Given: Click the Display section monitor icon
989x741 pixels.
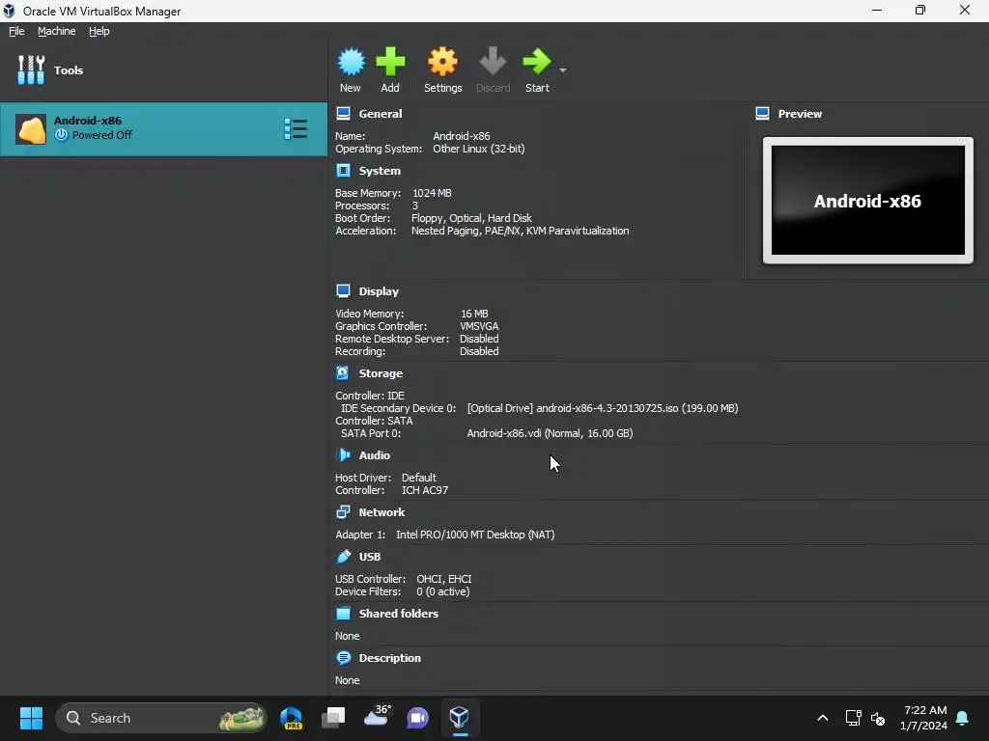Looking at the screenshot, I should point(343,291).
